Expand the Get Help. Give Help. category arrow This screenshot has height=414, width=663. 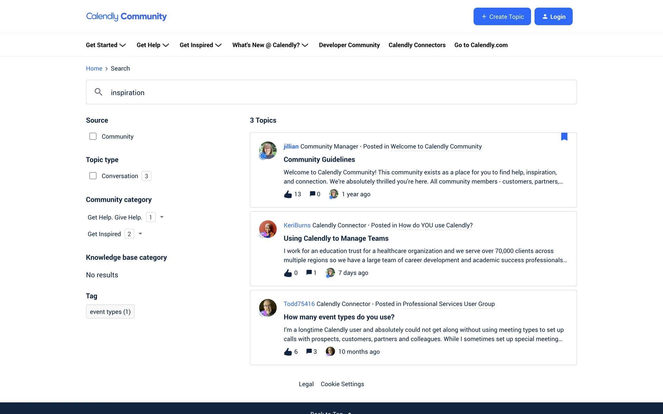point(162,217)
